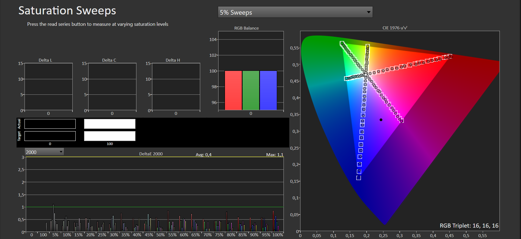This screenshot has height=239, width=521.
Task: Click the Target white swatch at 100
Action: pyautogui.click(x=110, y=136)
